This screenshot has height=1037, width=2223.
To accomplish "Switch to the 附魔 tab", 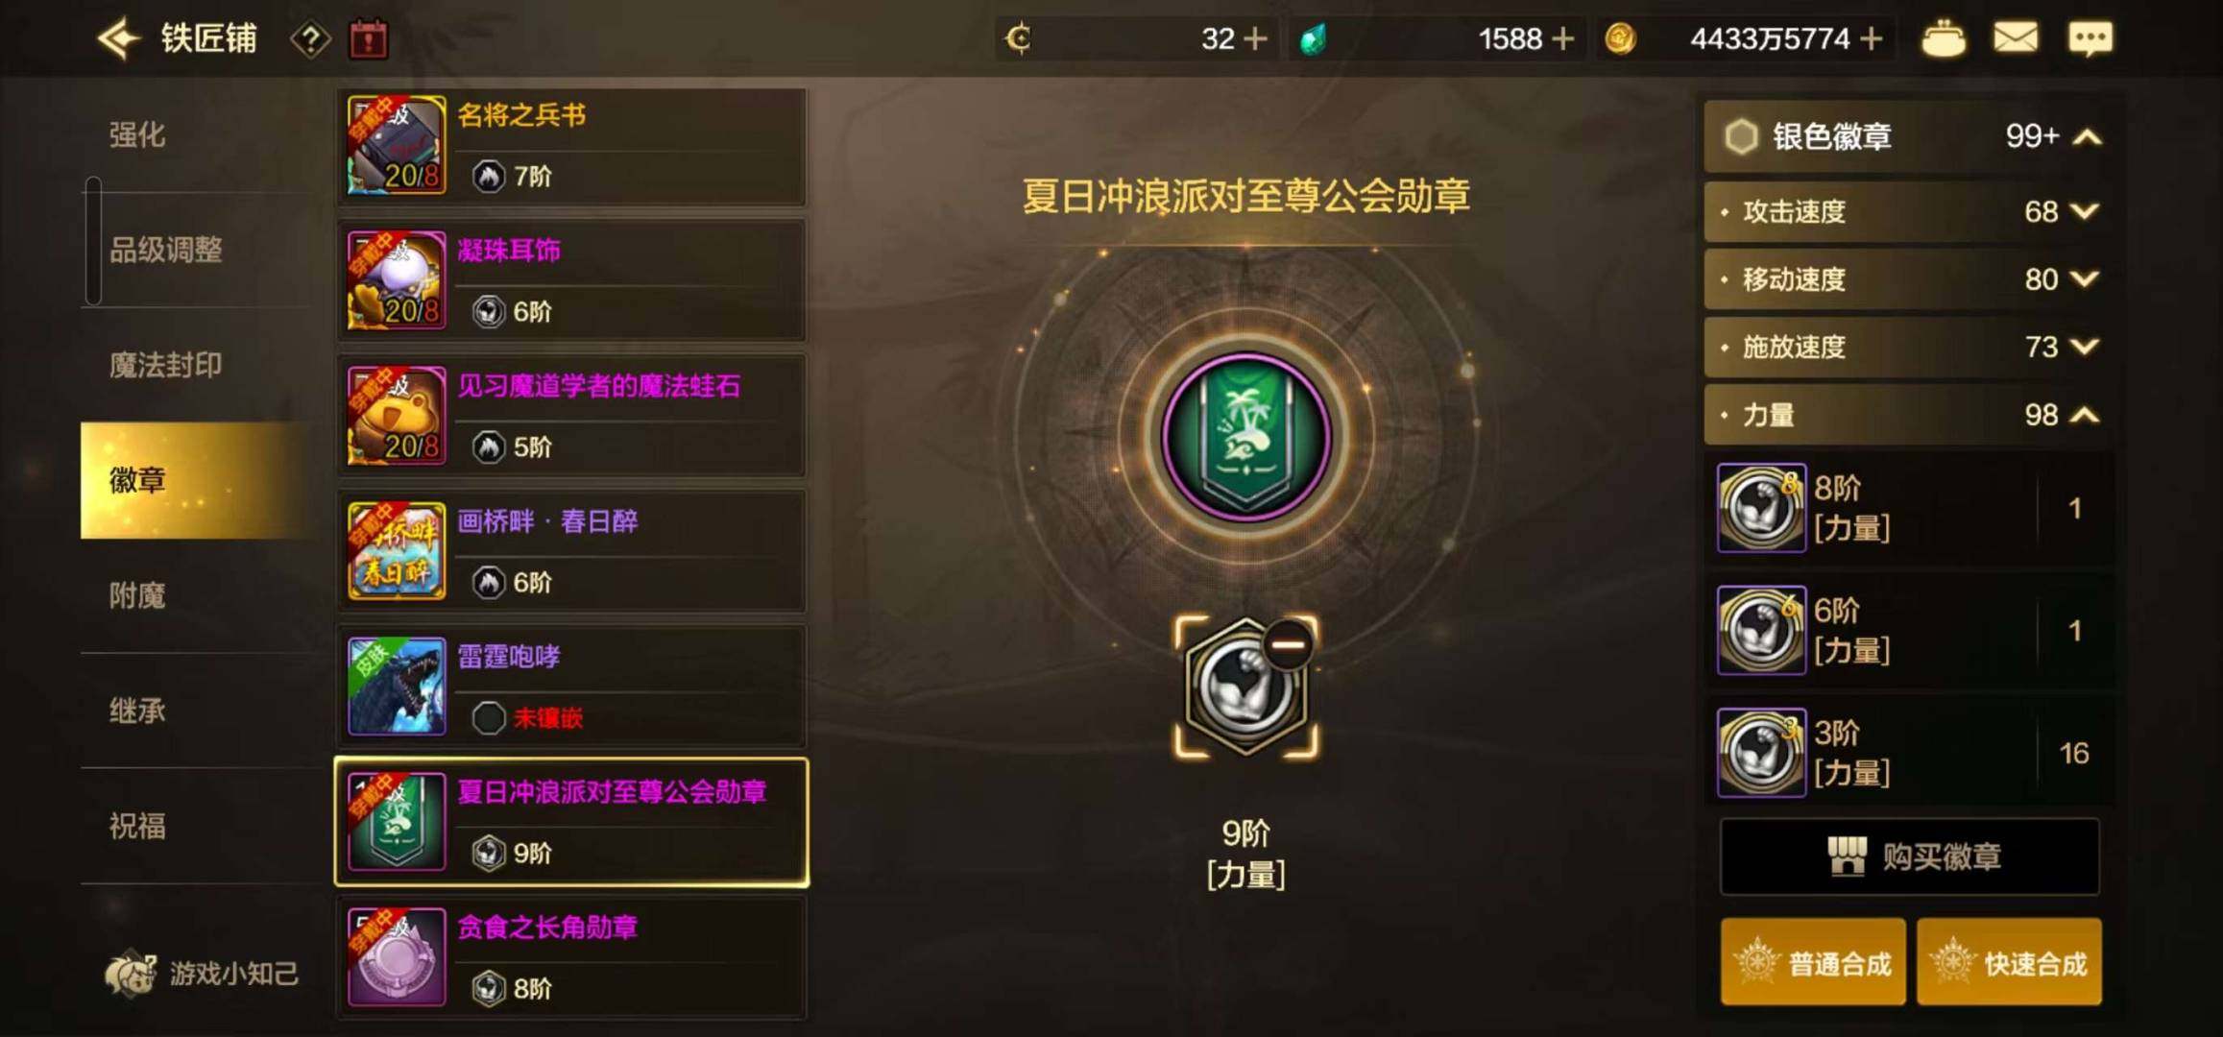I will 137,595.
